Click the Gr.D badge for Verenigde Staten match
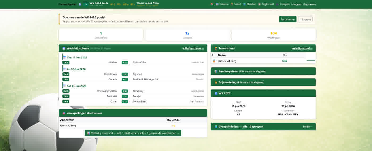Viewport: 372px width, 151px height. coord(66,91)
